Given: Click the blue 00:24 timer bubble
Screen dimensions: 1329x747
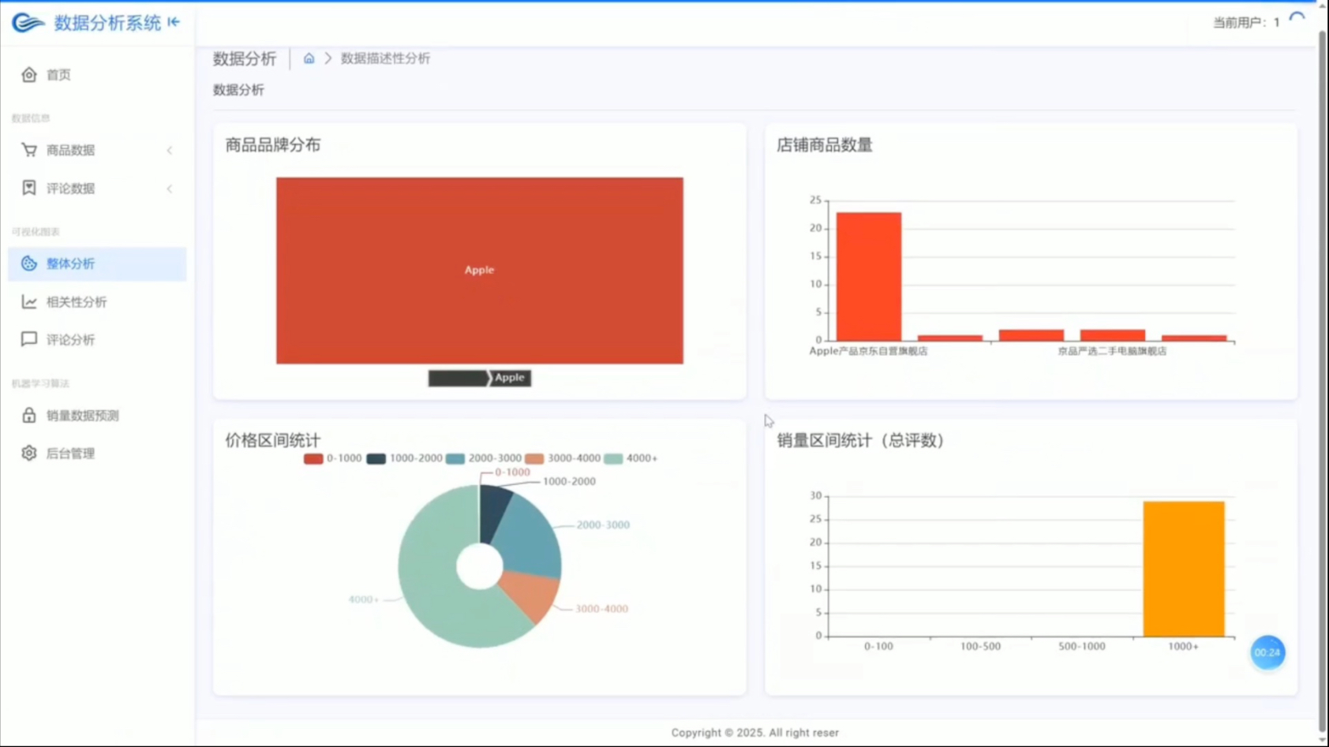Looking at the screenshot, I should tap(1267, 652).
